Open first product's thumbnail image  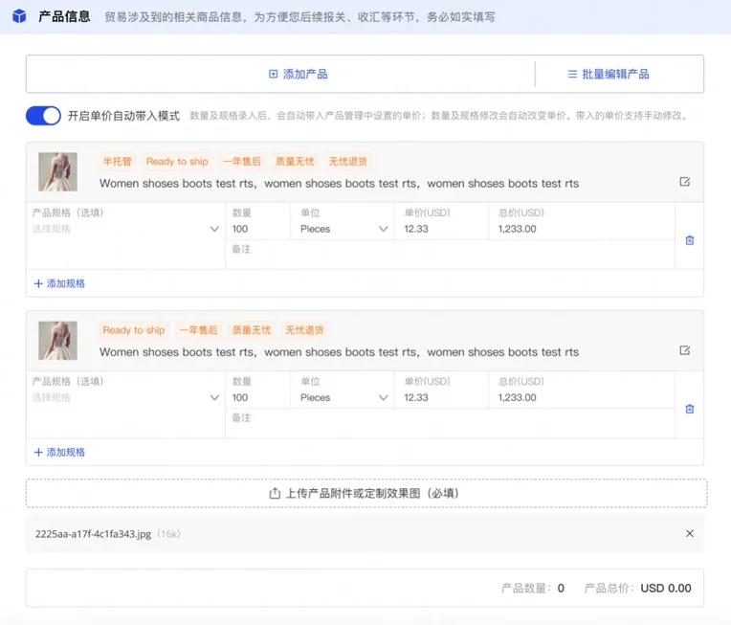pos(57,172)
